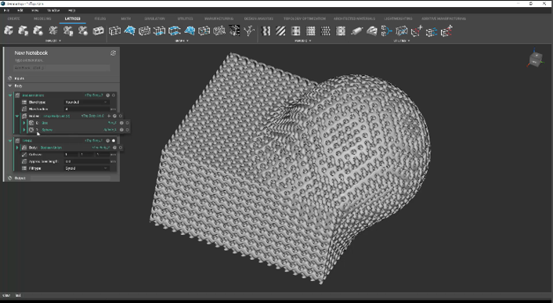553x303 pixels.
Task: Click the info icon on Sphere row
Action: coord(121,130)
